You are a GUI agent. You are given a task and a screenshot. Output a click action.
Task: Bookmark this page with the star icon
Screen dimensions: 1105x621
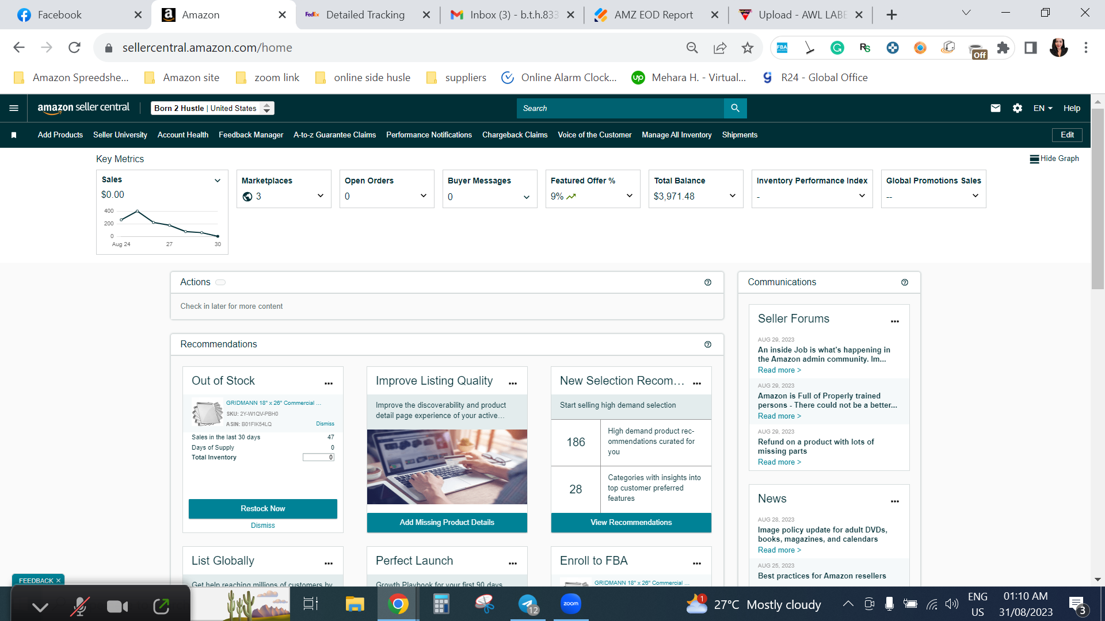(x=748, y=48)
